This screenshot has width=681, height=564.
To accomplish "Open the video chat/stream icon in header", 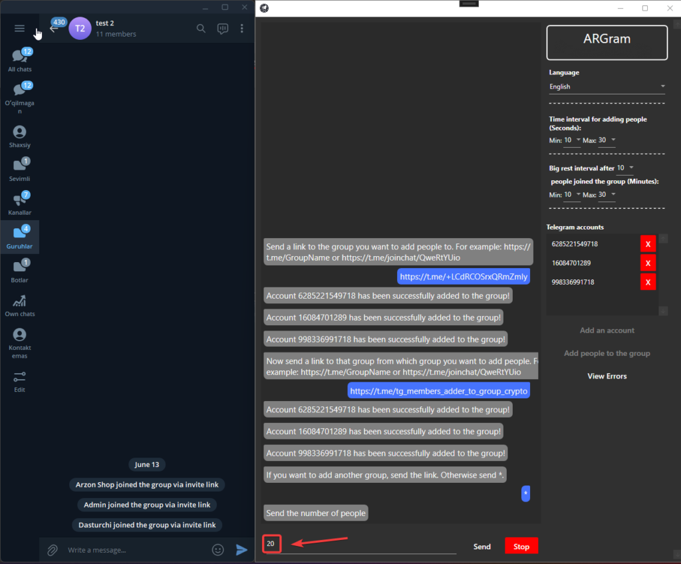I will (223, 29).
